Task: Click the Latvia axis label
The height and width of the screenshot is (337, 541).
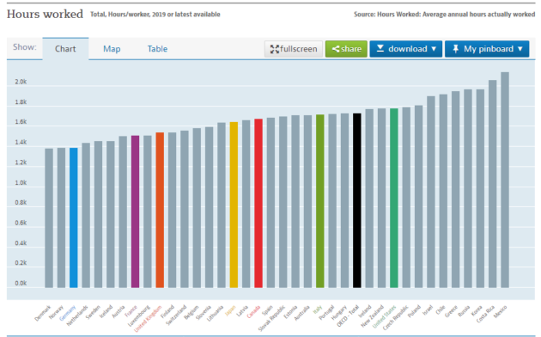Action: coord(242,310)
